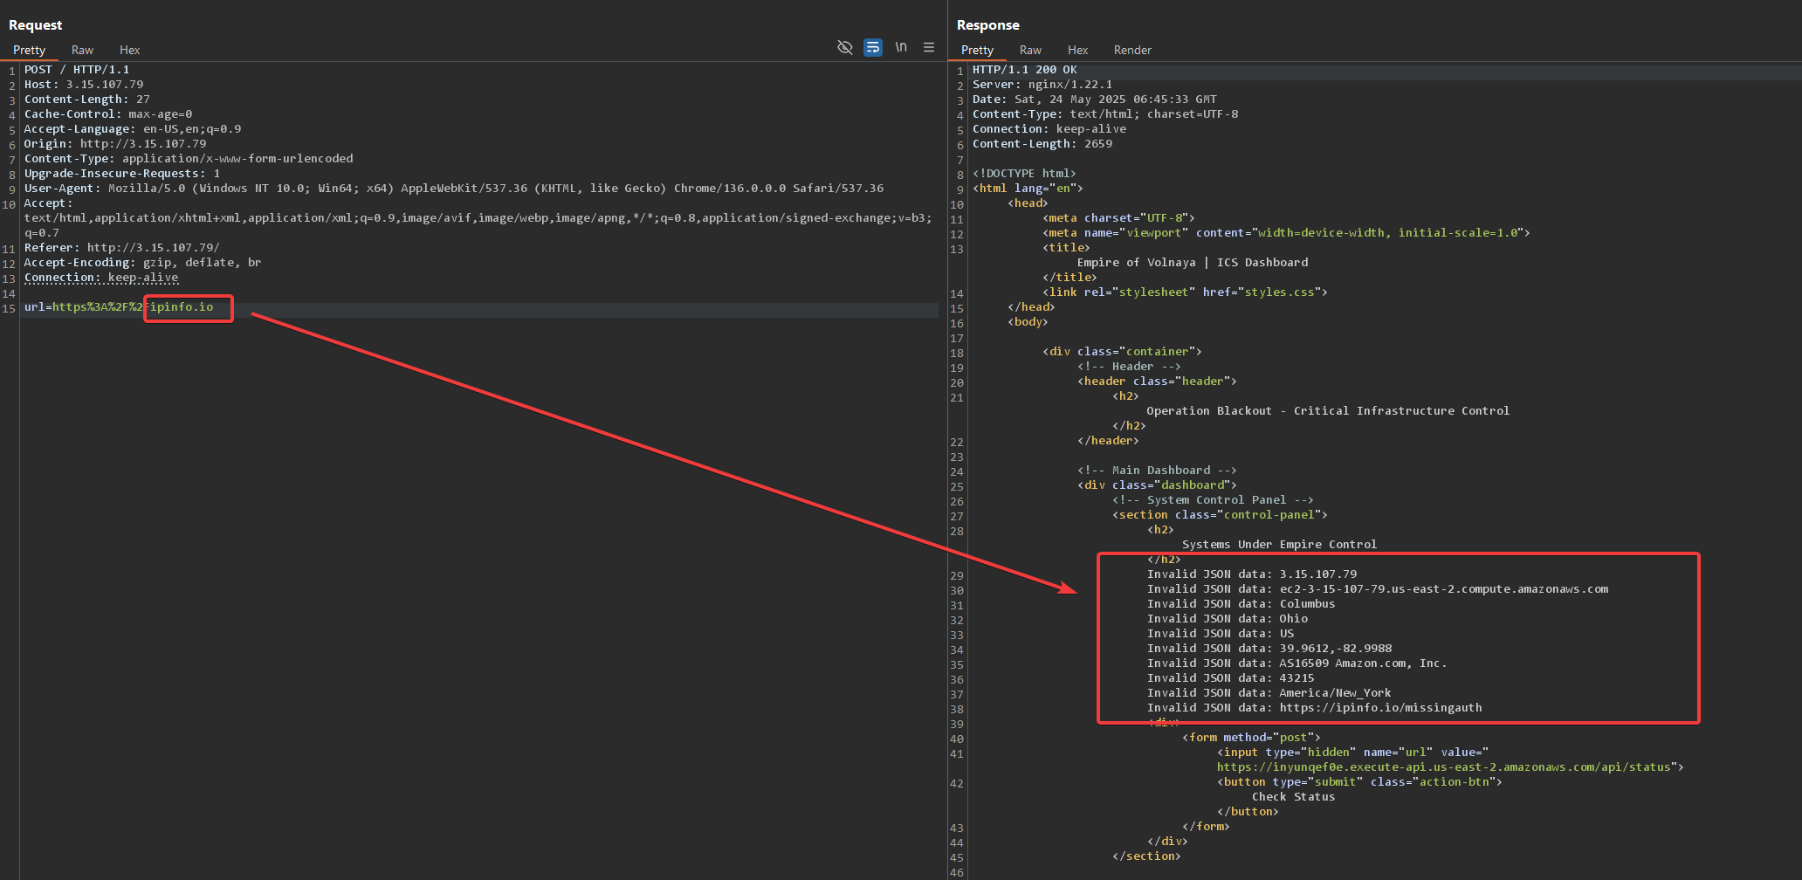
Task: Switch to the Response Raw tab
Action: [1030, 50]
